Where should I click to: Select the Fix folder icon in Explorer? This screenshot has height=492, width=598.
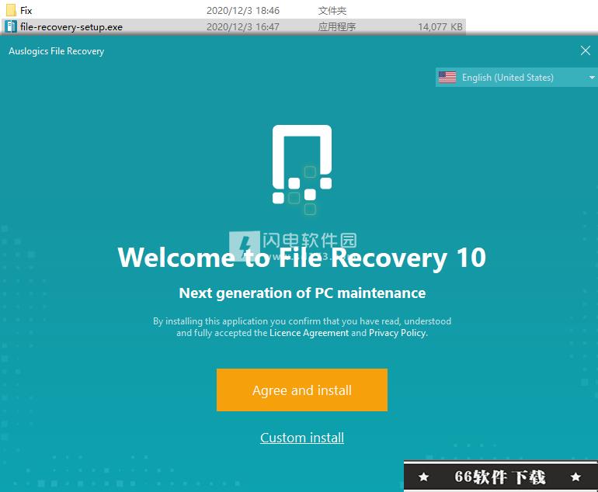[x=11, y=10]
